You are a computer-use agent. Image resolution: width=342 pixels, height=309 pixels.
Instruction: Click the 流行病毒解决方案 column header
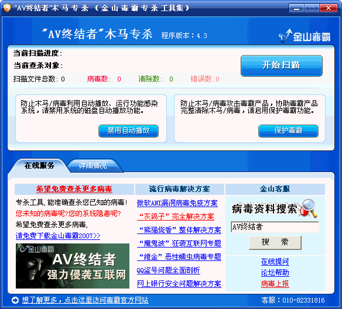pos(180,189)
